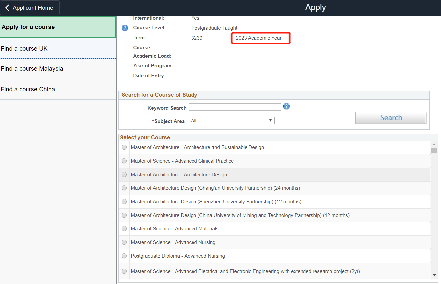441x284 pixels.
Task: Open Find a course Malaysia
Action: (x=58, y=69)
